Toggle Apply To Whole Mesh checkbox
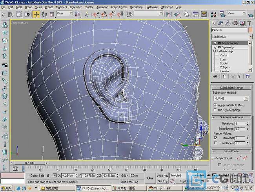 215,105
